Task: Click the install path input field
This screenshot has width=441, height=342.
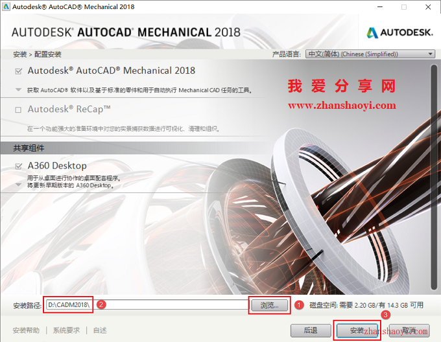Action: [147, 305]
